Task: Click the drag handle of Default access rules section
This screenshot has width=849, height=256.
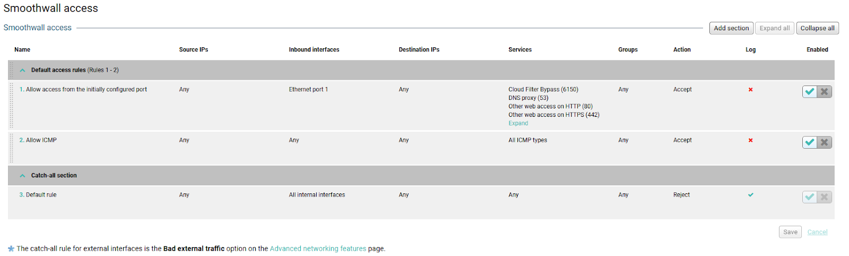Action: tap(12, 70)
